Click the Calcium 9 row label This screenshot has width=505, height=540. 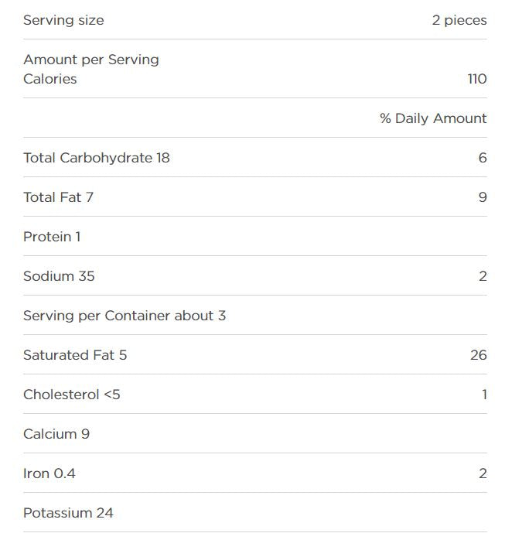56,434
